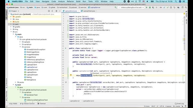Commit changes with the green checkmark
This screenshot has height=108, width=193.
(x=168, y=7)
